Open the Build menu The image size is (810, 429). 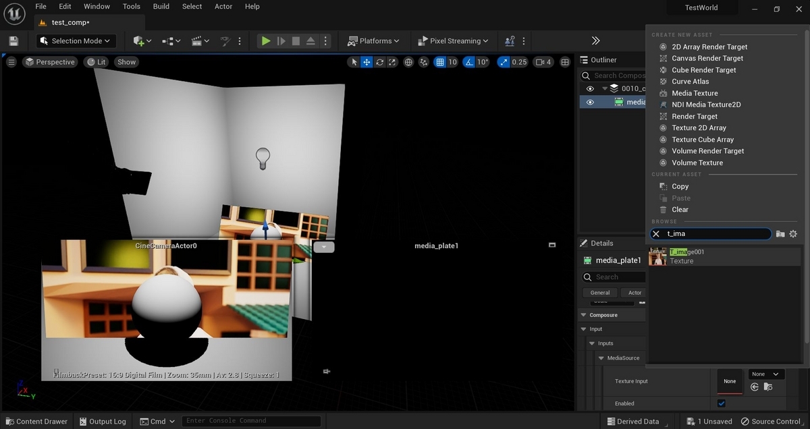point(161,7)
